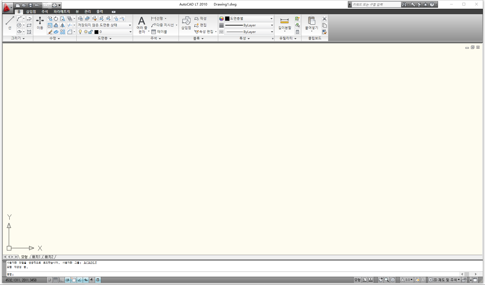Select the Ellipse drawing tool

point(19,32)
